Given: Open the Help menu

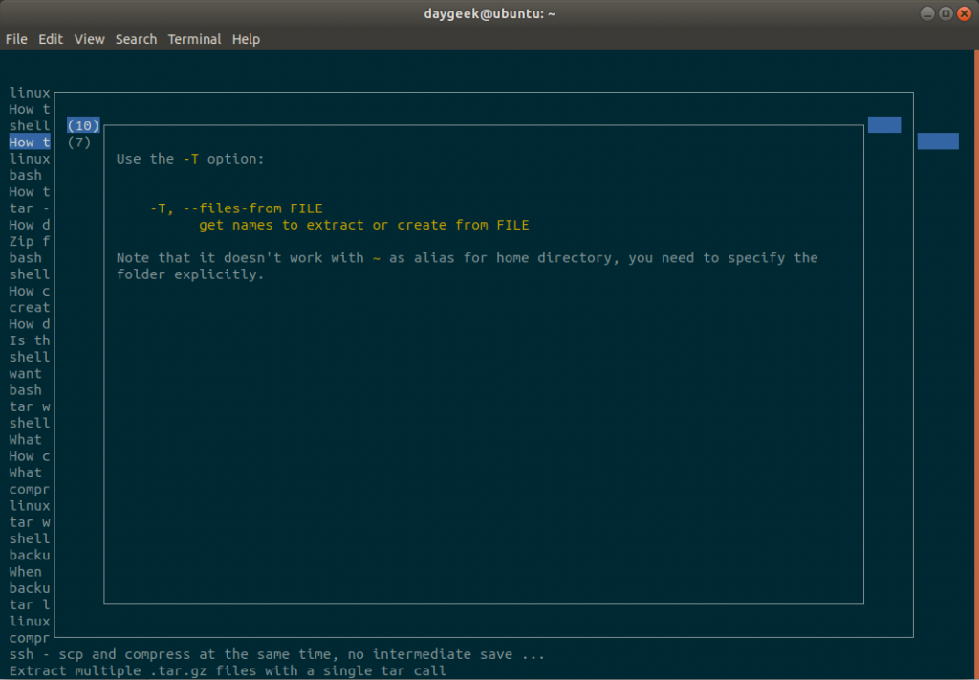Looking at the screenshot, I should click(246, 39).
